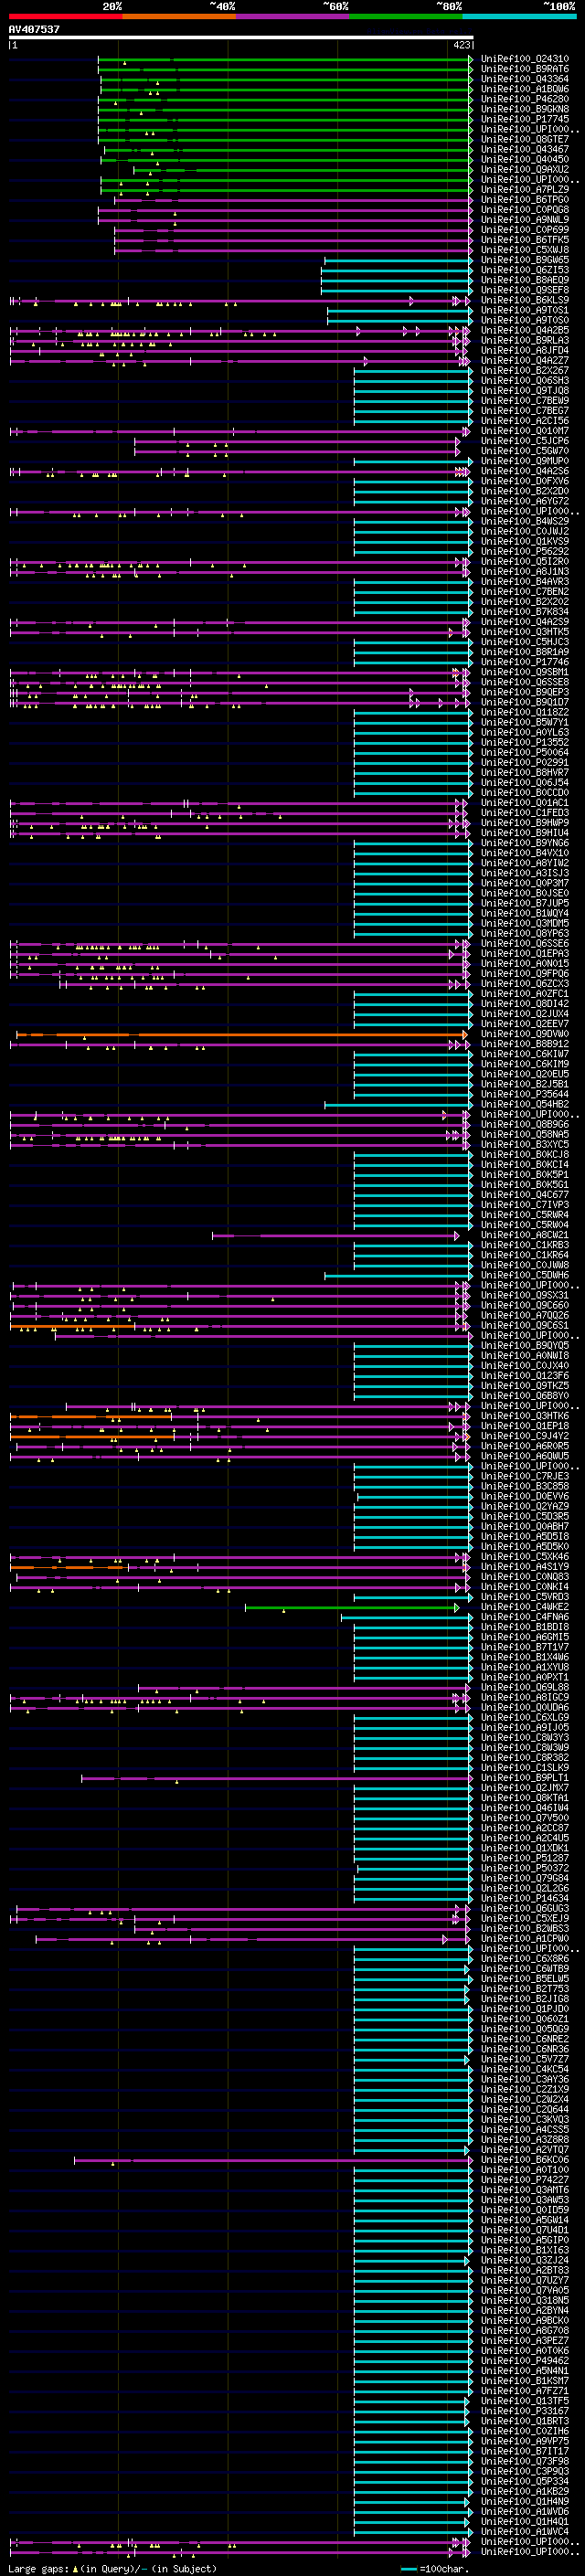Select hit label UniRef100_Q8B9G6
Screen dimensions: 585x2576
click(524, 1125)
